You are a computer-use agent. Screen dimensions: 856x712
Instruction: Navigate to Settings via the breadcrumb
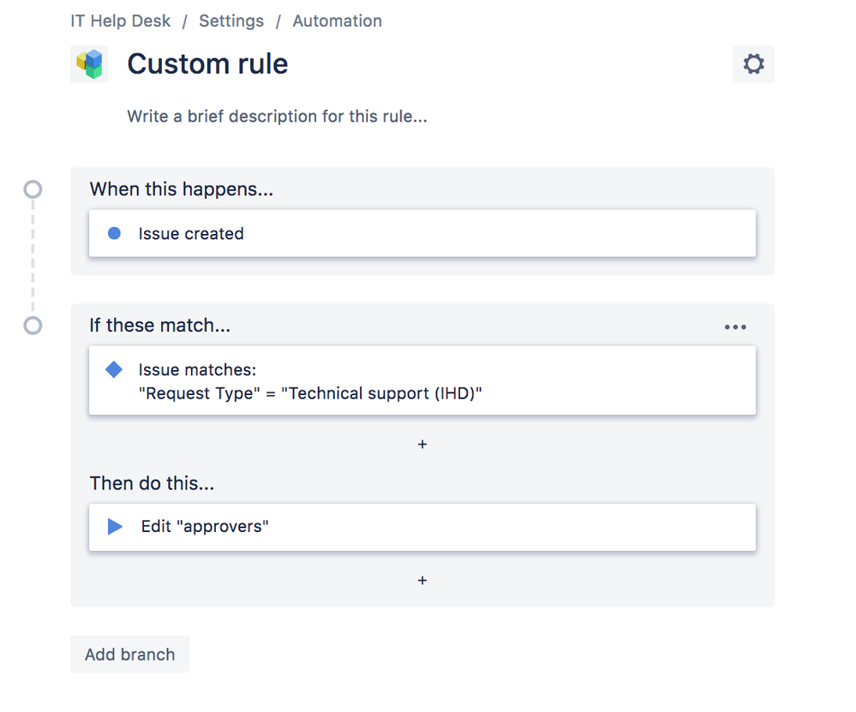coord(230,21)
